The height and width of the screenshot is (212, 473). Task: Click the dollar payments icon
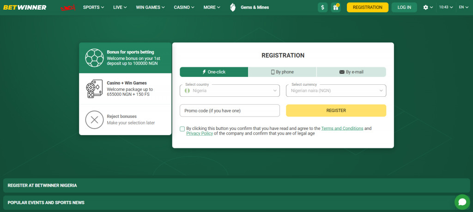pyautogui.click(x=322, y=7)
